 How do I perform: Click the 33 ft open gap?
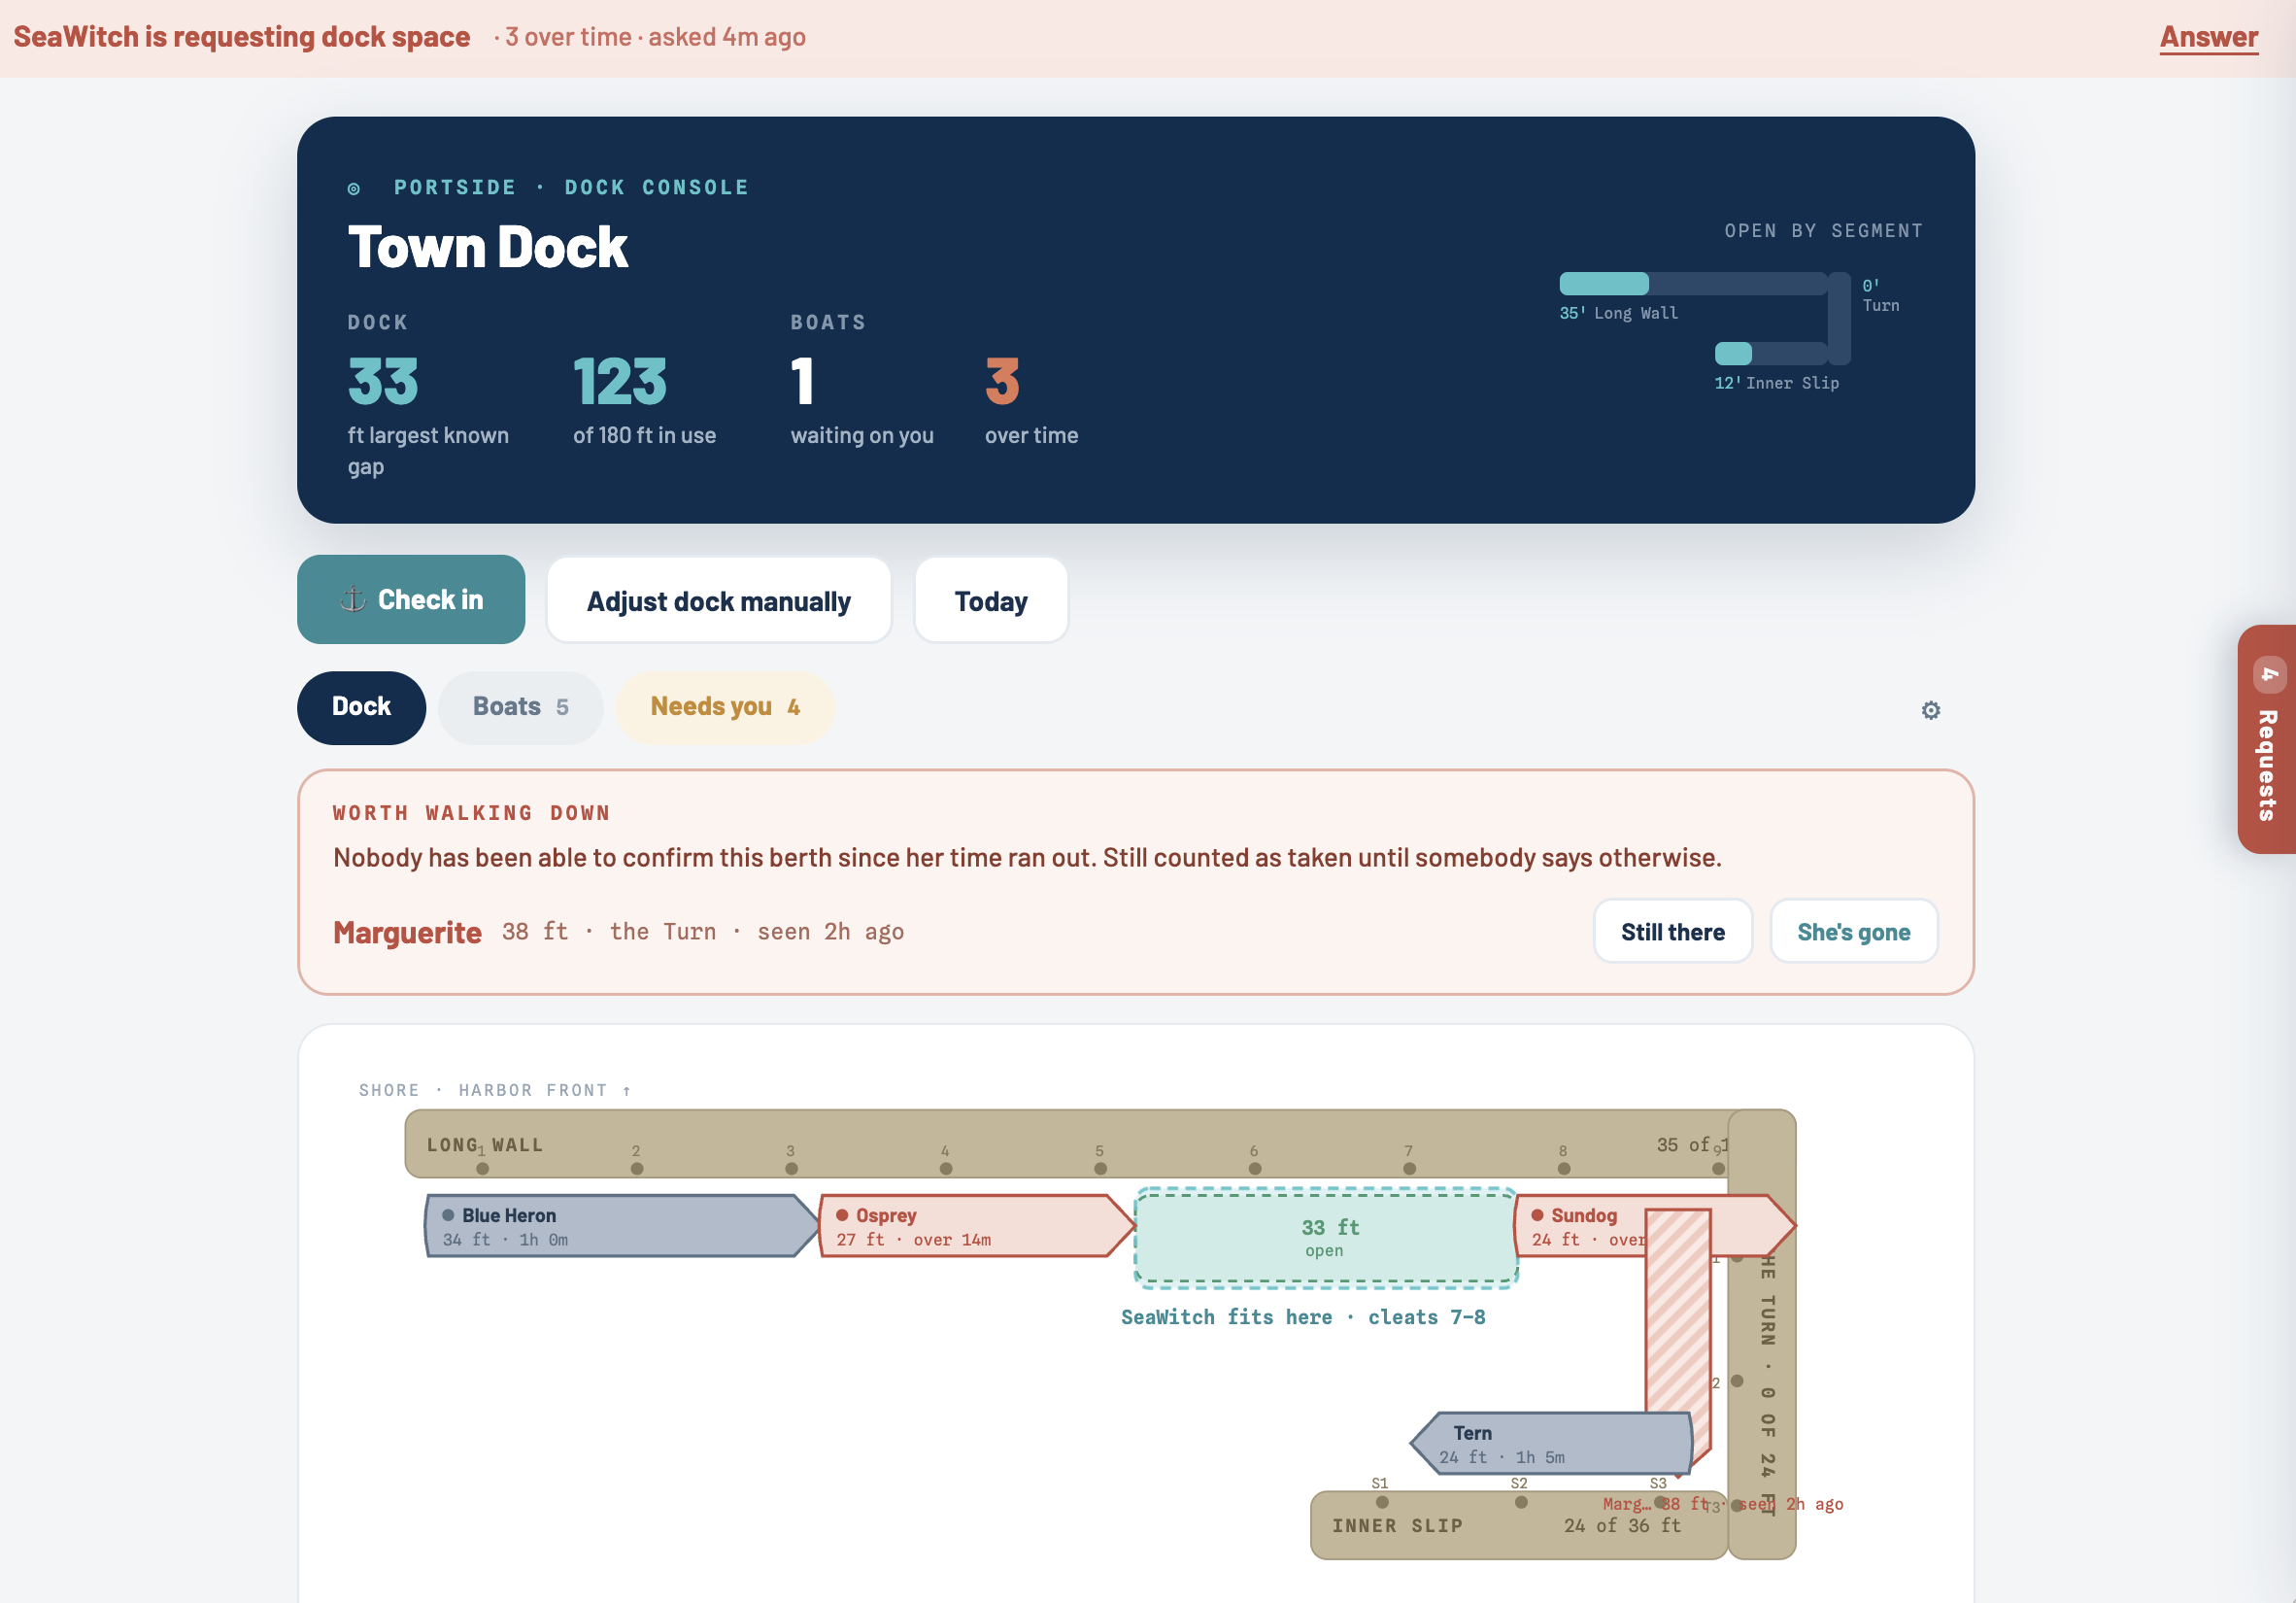(x=1326, y=1237)
